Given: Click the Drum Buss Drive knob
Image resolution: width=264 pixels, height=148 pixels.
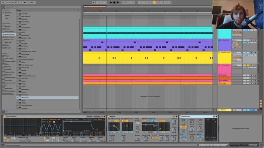Looking at the screenshot, I should 183,122.
